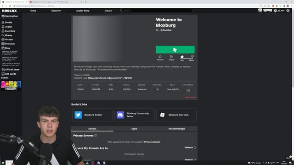The image size is (294, 165).
Task: Open the GamingDan user page
Action: click(10, 16)
